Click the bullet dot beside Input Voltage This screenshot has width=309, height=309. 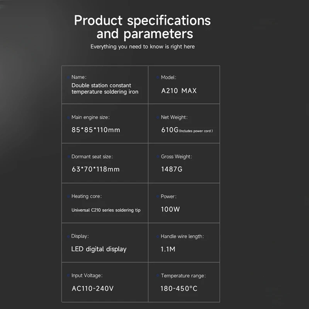[69, 276]
